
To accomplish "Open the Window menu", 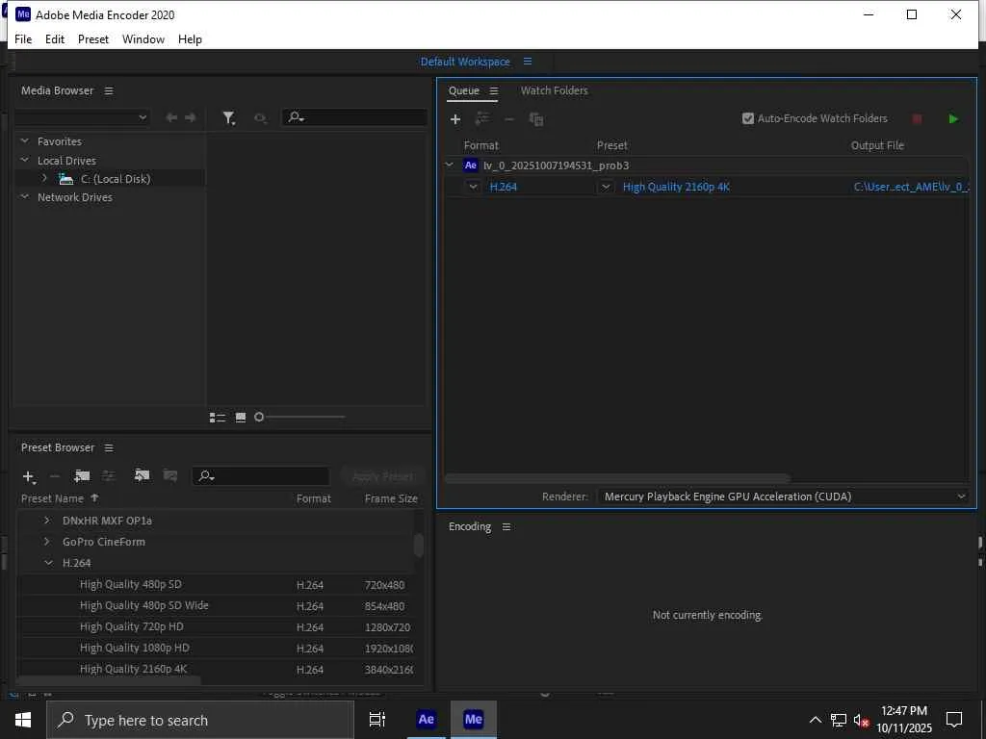I will [x=143, y=38].
